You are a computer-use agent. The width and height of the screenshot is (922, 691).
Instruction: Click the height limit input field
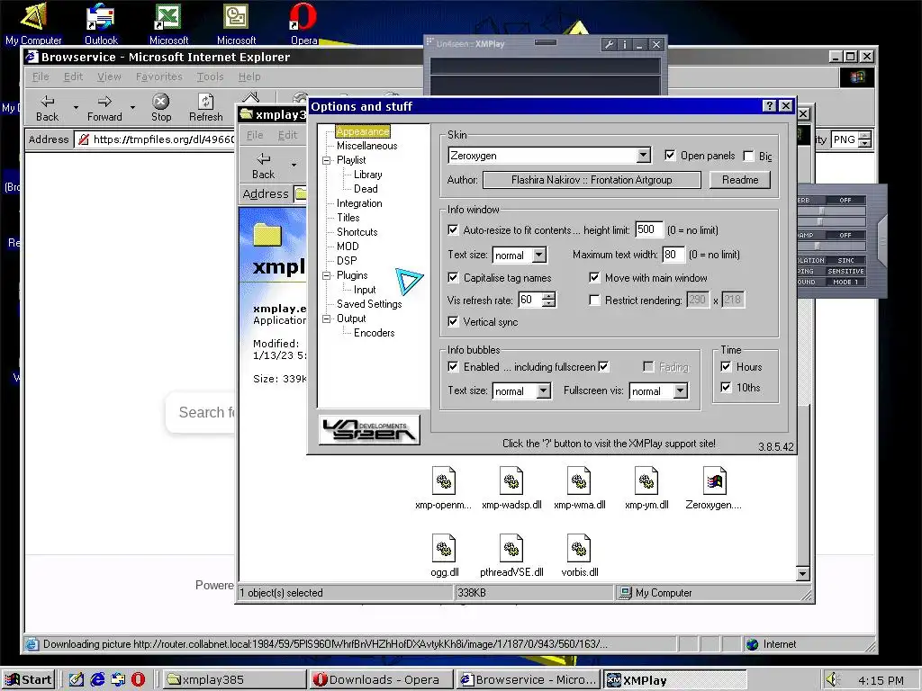649,229
